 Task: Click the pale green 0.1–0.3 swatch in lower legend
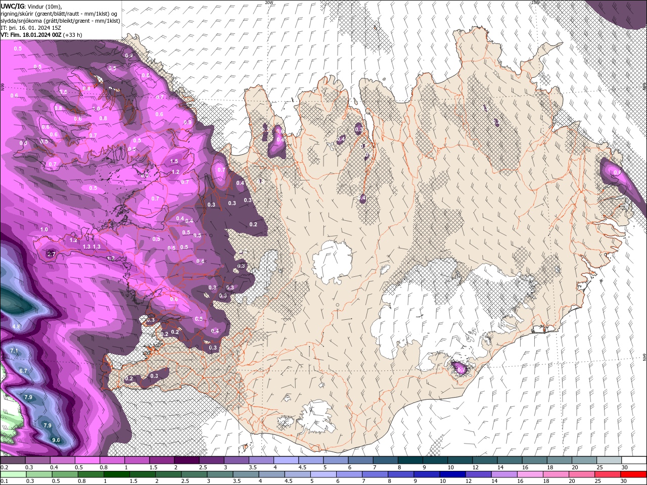[13, 474]
